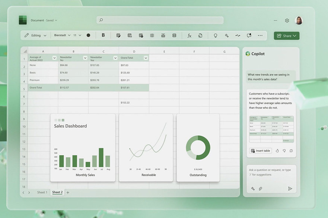
Task: Click cell containing $94.68
Action: click(73, 65)
